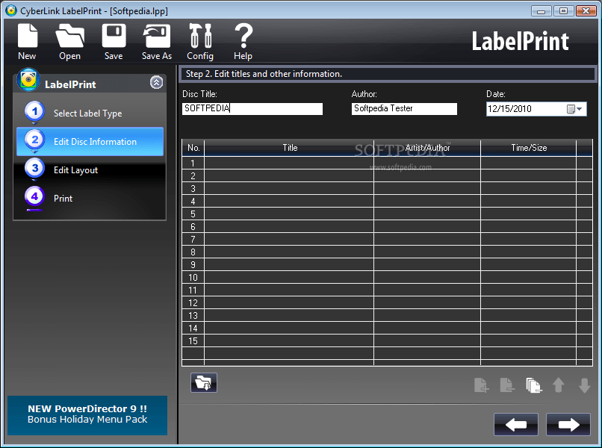Go forward with the right arrow button
The width and height of the screenshot is (602, 448).
pos(568,425)
